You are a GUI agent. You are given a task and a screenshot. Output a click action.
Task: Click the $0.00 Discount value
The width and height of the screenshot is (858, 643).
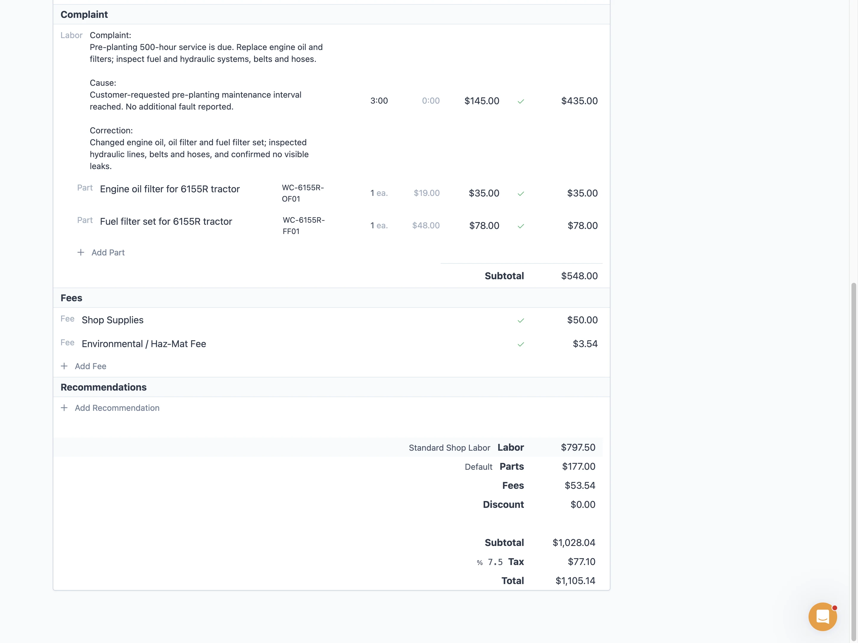(x=583, y=504)
